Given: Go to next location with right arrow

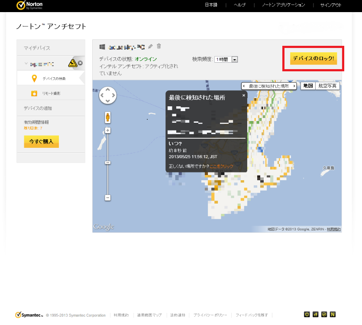Looking at the screenshot, I should pos(294,86).
